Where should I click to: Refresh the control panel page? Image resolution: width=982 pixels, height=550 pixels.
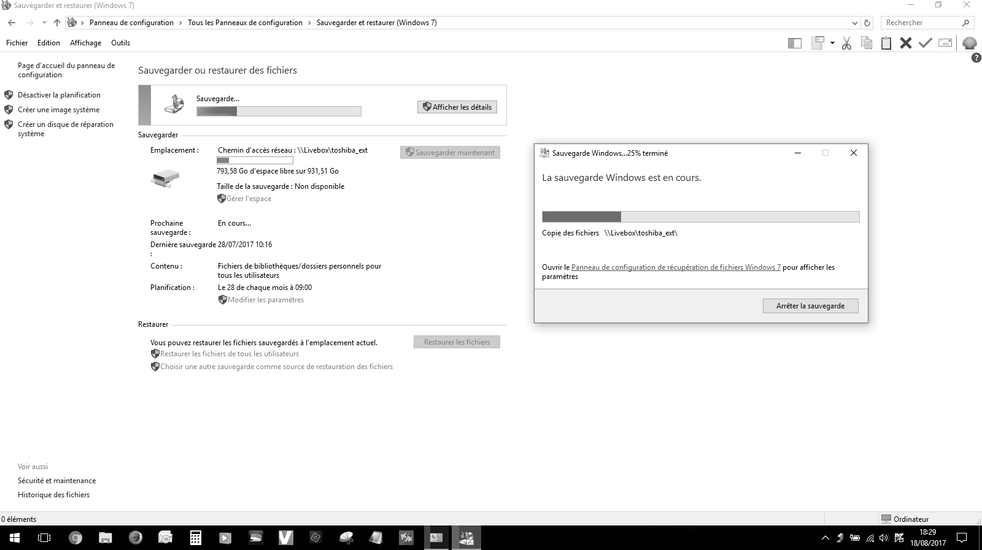pyautogui.click(x=867, y=23)
